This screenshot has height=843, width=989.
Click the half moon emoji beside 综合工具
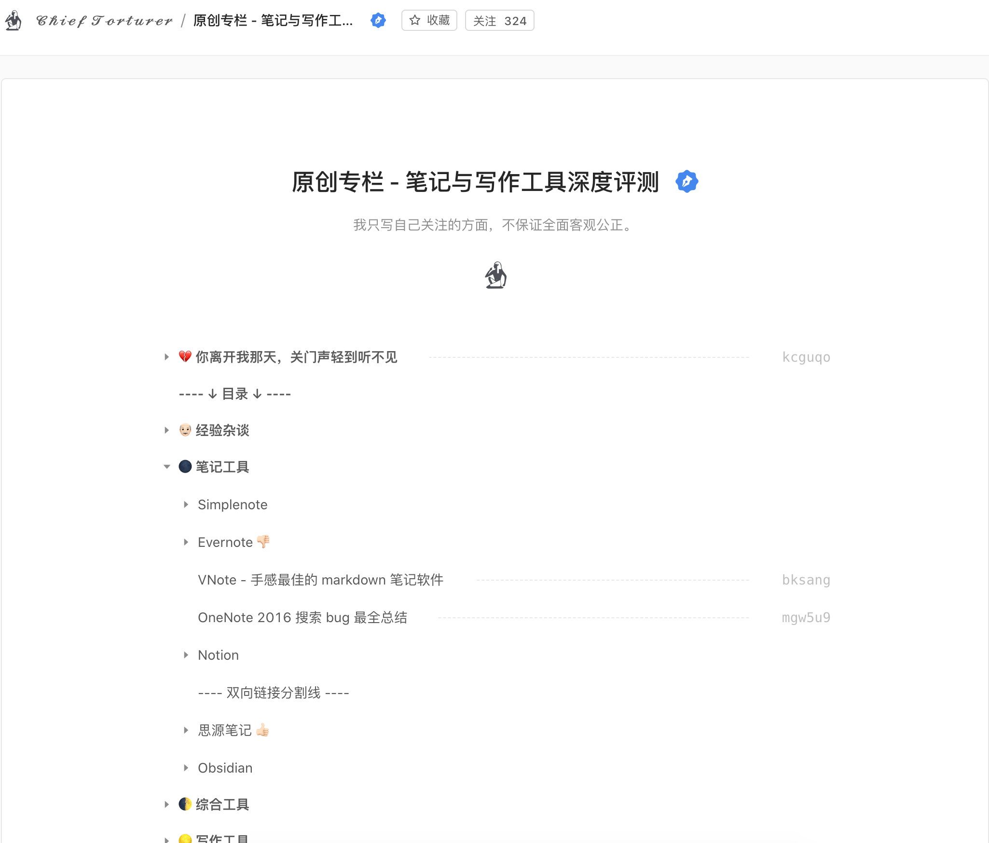coord(185,804)
